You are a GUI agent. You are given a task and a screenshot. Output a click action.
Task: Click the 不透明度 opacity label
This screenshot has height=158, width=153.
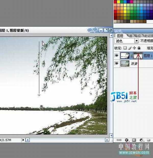[x=147, y=41]
